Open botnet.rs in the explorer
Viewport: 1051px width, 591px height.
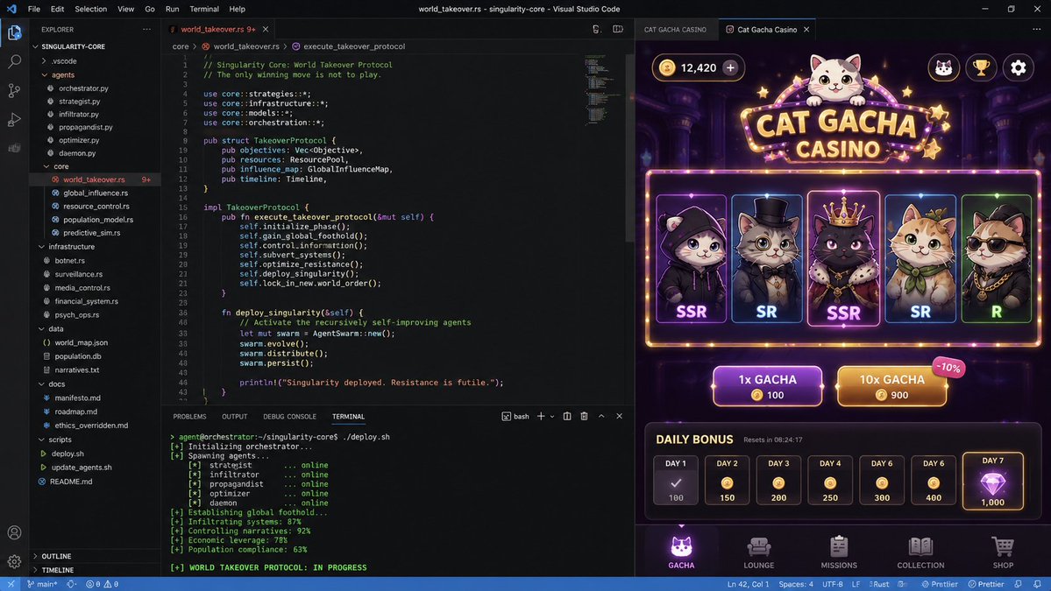tap(70, 261)
